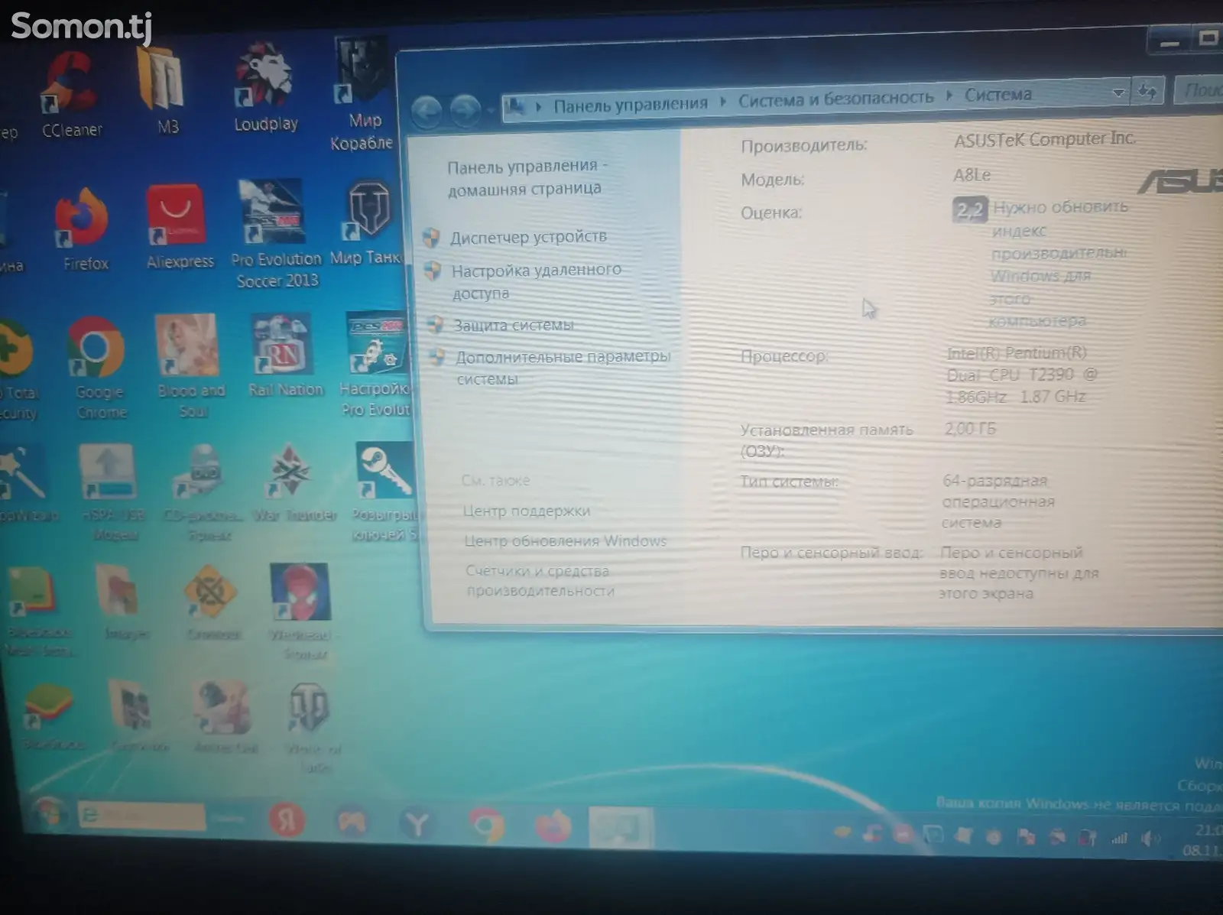Open Yandex Browser Y taskbar icon

pos(417,824)
